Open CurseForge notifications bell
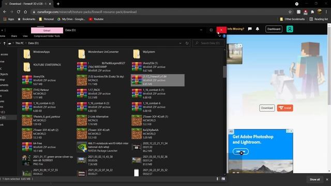Viewport: 331px width, 186px height. (x=258, y=29)
